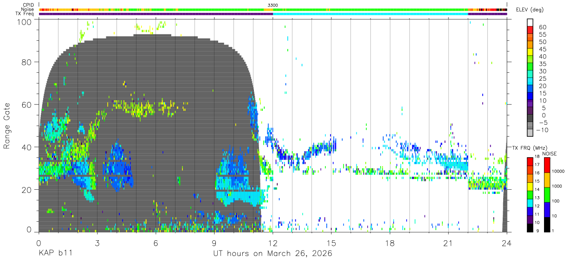Click the 18 label on TX FRQ scale

click(x=537, y=156)
